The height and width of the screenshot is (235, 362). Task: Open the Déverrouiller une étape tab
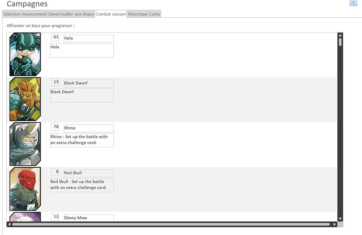click(x=71, y=14)
